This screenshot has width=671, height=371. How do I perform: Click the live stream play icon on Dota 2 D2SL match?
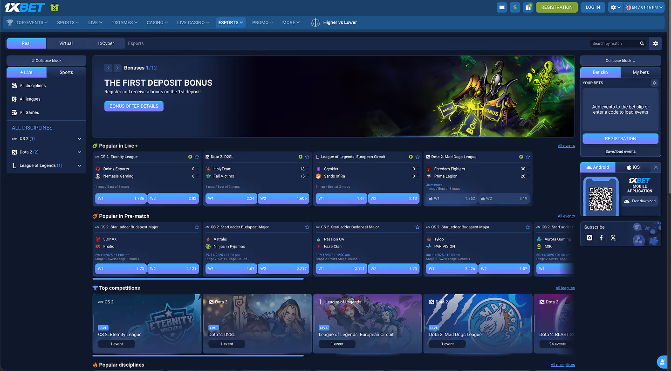300,157
